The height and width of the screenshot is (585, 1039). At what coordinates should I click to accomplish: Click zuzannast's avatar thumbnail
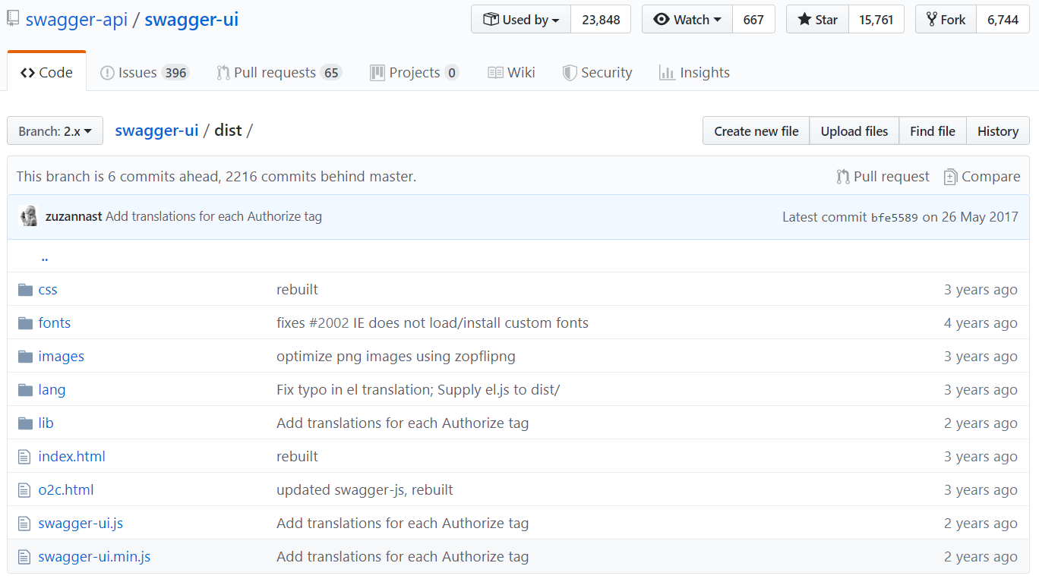point(29,216)
